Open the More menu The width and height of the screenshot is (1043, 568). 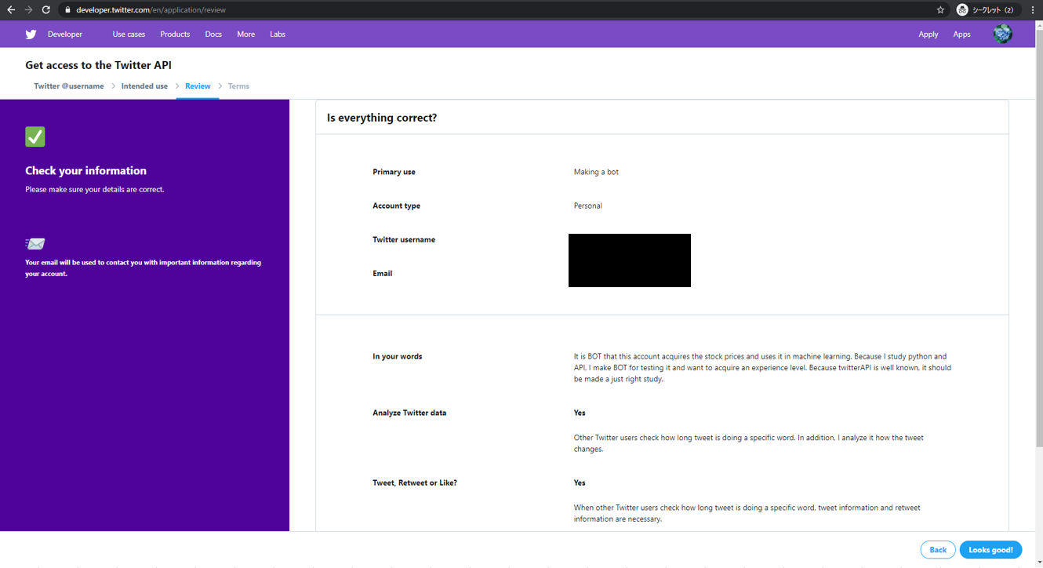coord(245,35)
